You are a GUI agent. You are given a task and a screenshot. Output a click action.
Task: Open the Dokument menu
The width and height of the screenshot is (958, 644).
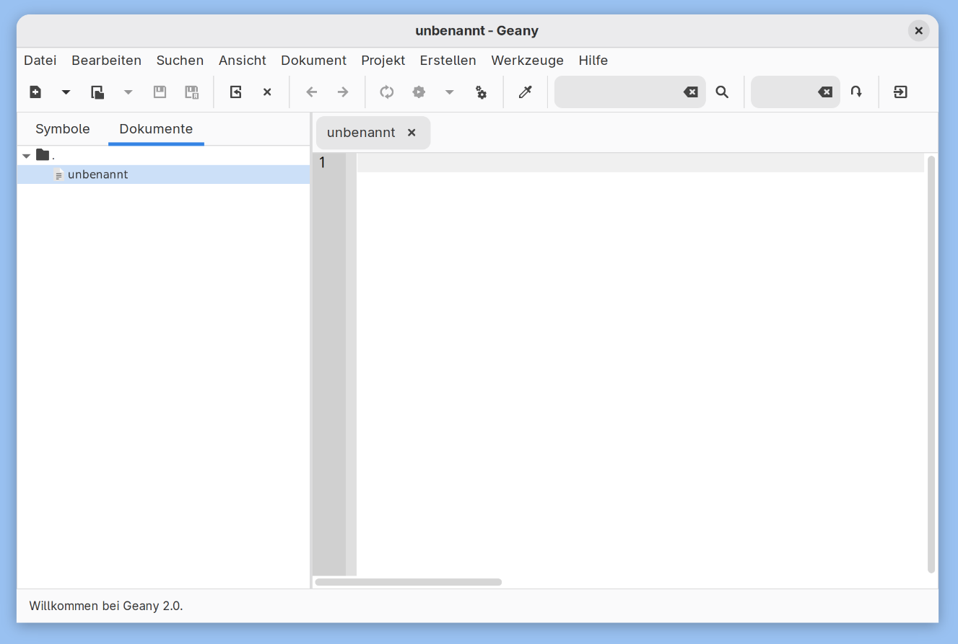coord(314,61)
